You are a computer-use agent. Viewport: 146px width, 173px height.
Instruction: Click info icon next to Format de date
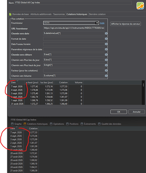coord(106,39)
